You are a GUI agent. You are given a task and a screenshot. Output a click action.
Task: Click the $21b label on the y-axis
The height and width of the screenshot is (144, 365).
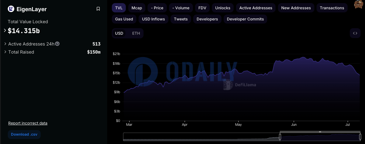pyautogui.click(x=116, y=54)
